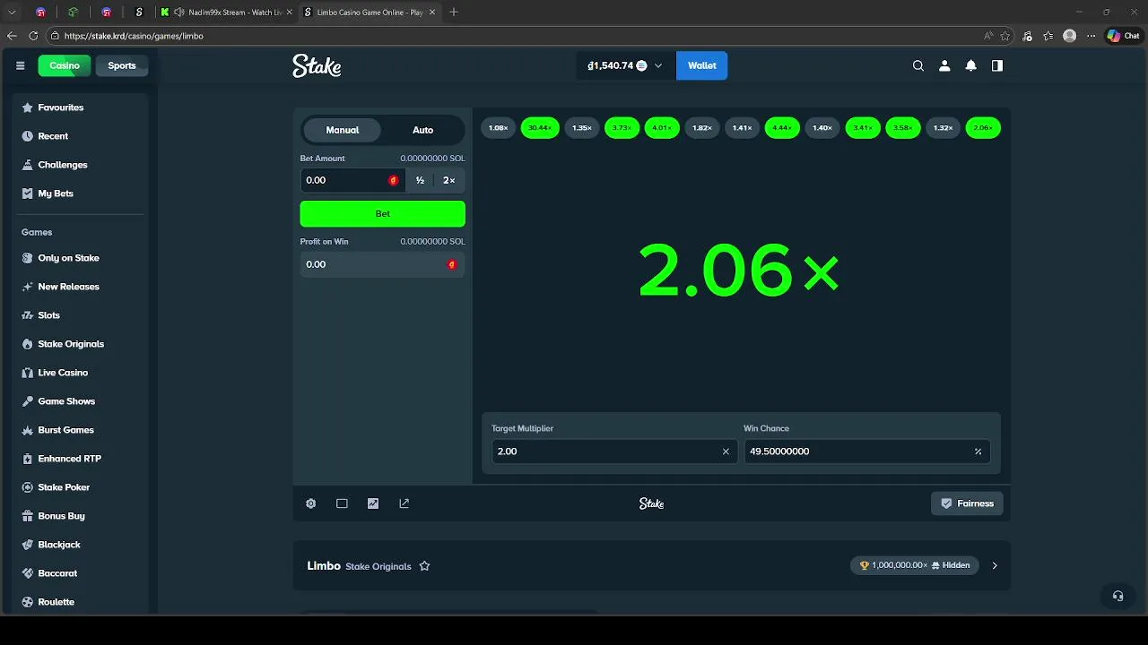Click the Stake logo in header
The image size is (1148, 645).
pyautogui.click(x=317, y=65)
